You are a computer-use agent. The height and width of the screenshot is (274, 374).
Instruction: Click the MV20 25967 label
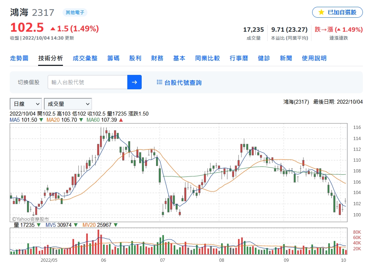[x=97, y=225]
